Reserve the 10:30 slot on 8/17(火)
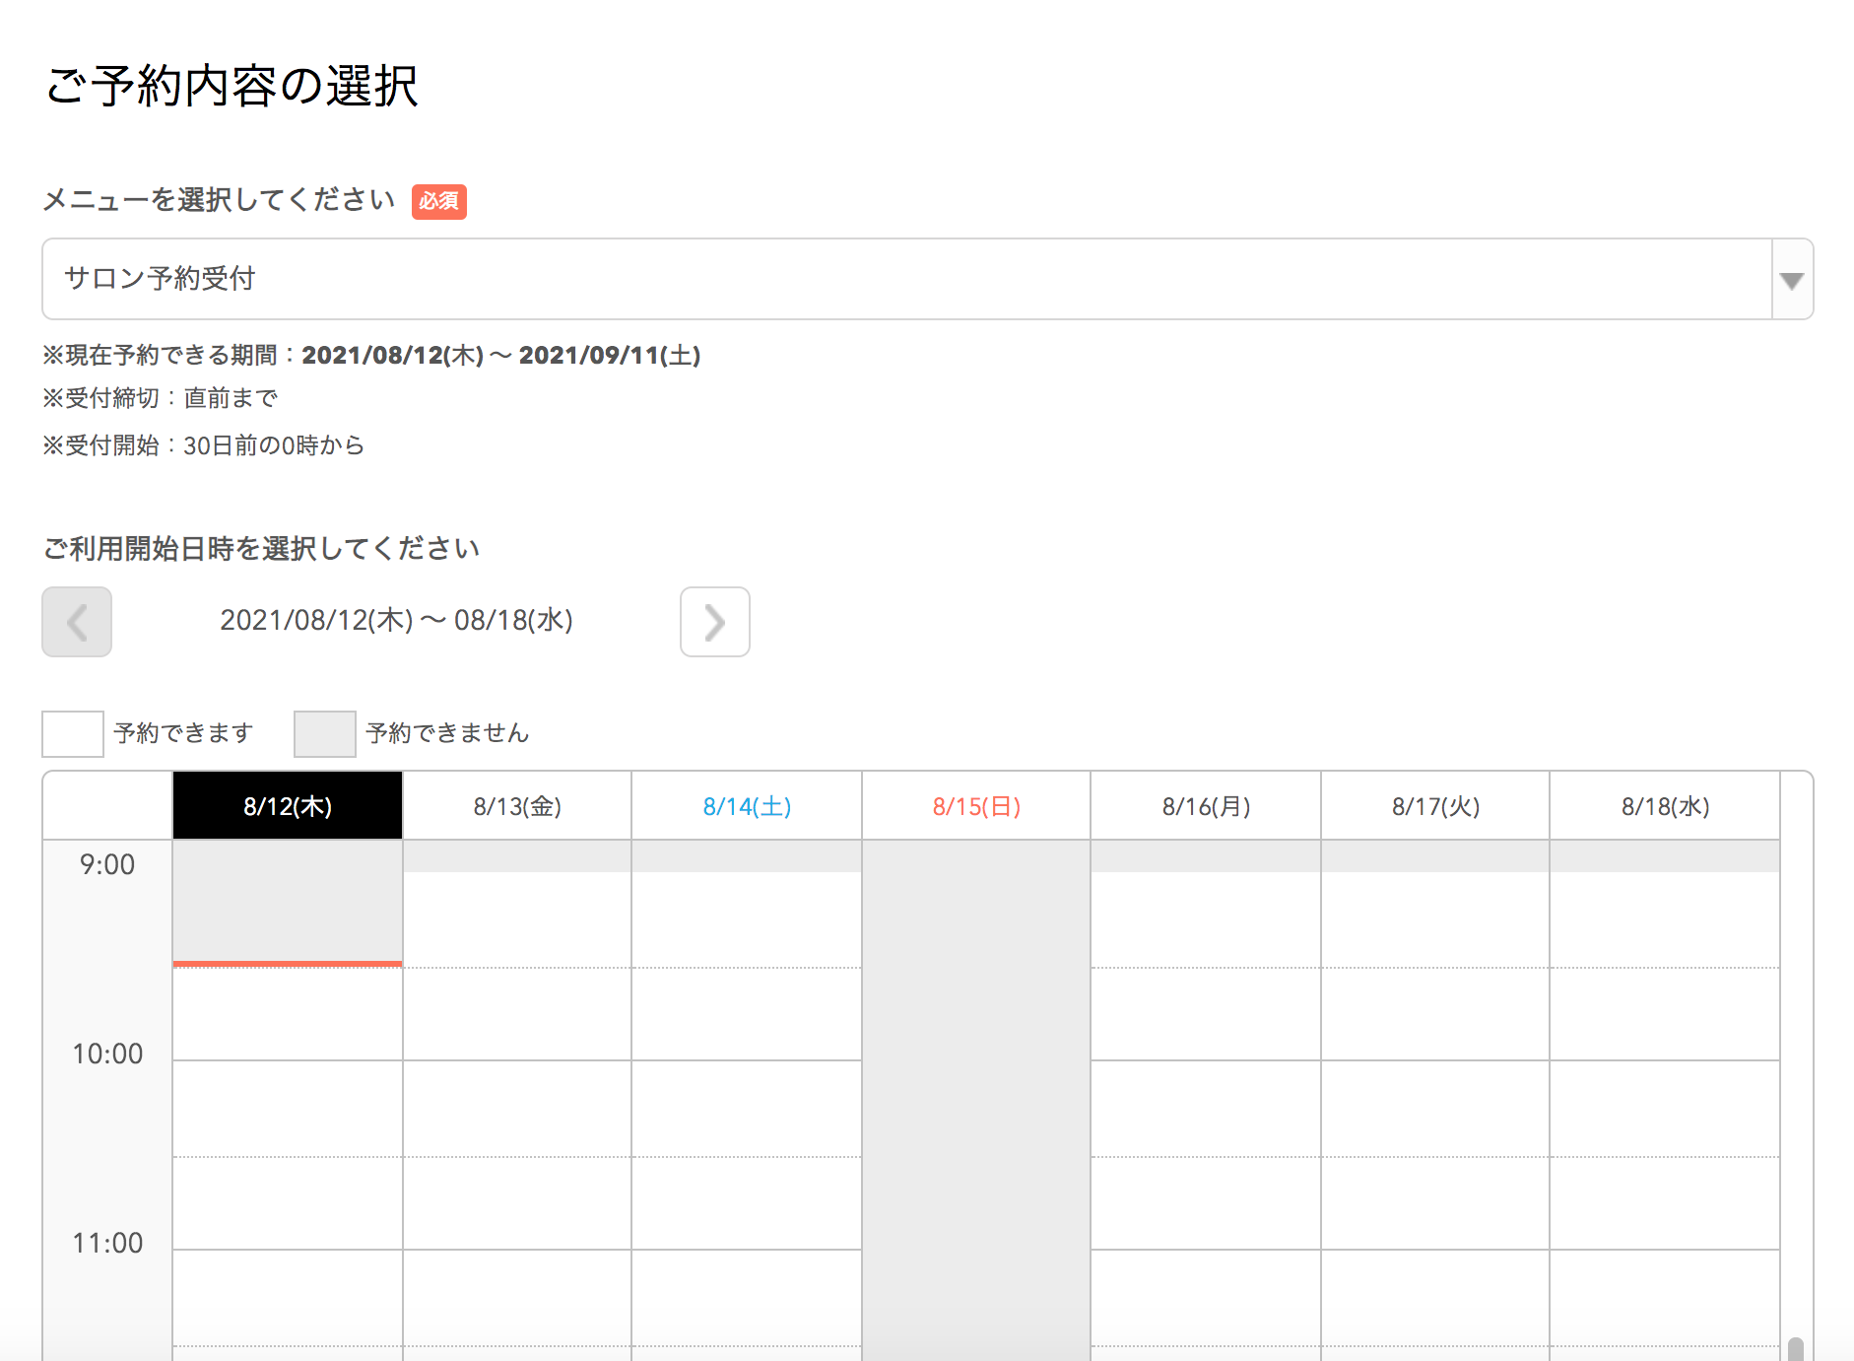The width and height of the screenshot is (1854, 1361). 1435,1202
